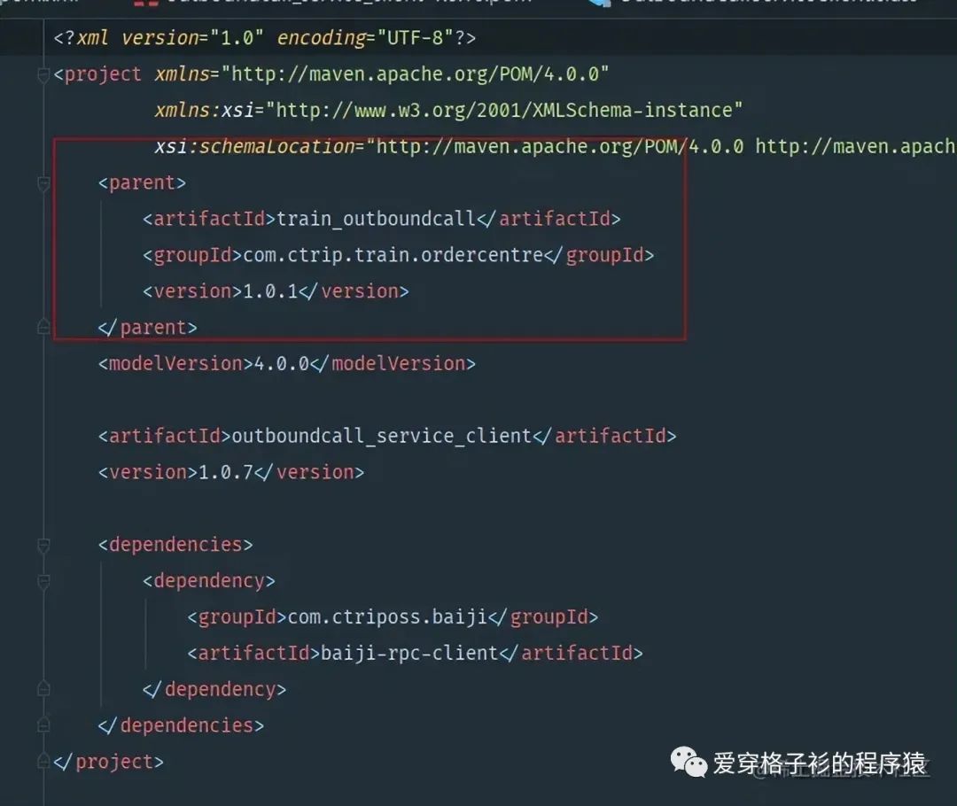Click the closing </project> tag text

click(x=109, y=762)
